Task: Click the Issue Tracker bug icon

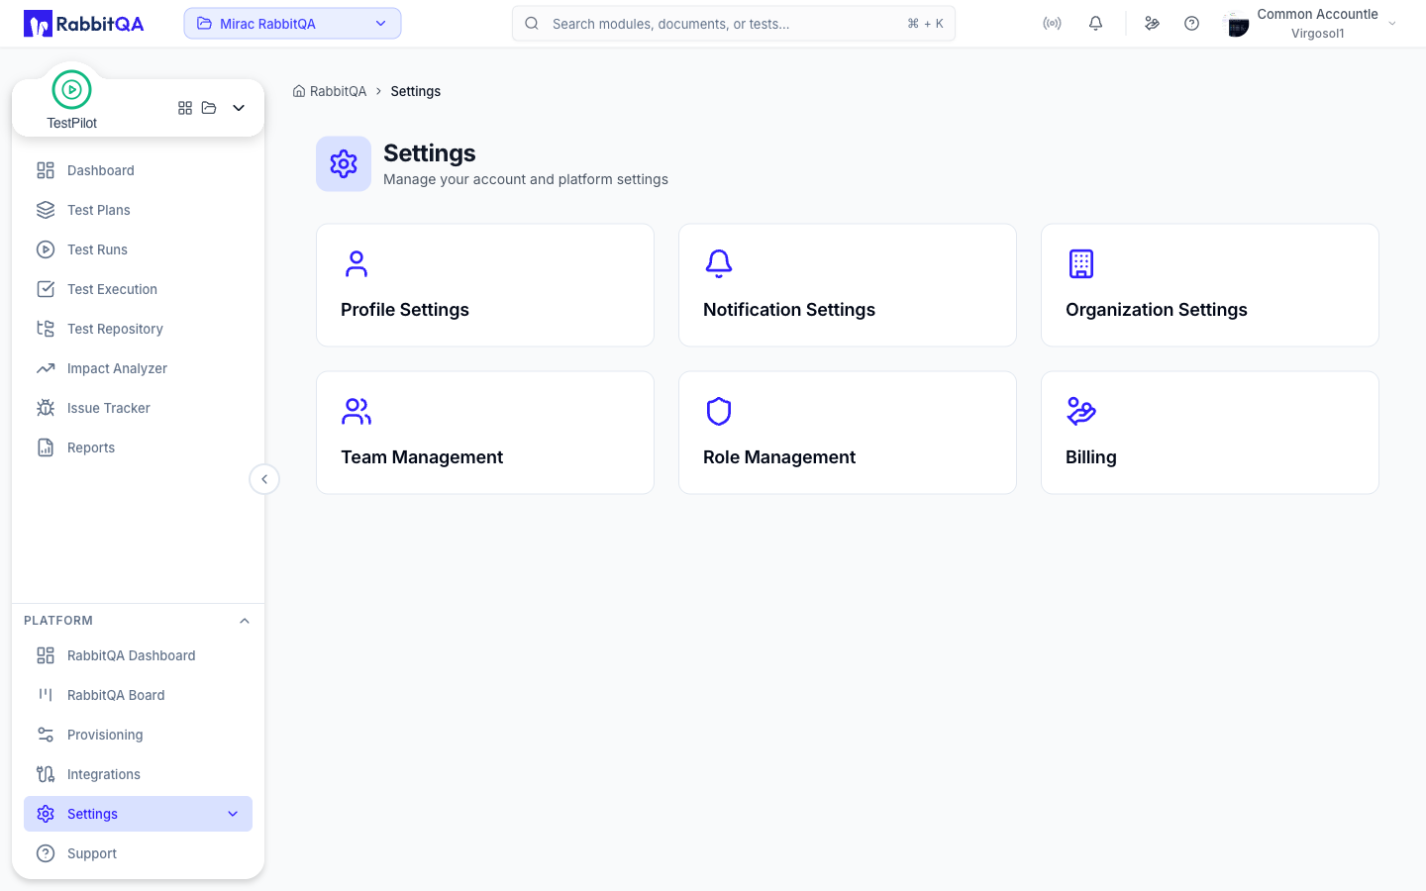Action: click(46, 408)
